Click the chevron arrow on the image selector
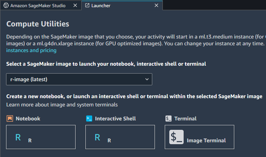The image size is (266, 157). pyautogui.click(x=147, y=79)
